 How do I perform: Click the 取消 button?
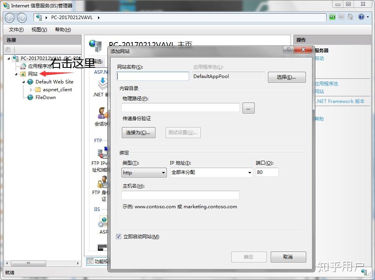(288, 257)
